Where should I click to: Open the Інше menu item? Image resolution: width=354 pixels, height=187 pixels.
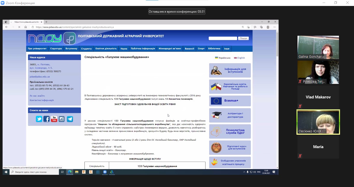tap(227, 49)
